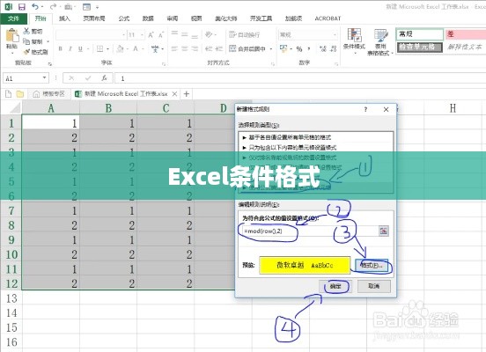This screenshot has height=352, width=486.
Task: Open the File (文件) tab
Action: point(13,18)
